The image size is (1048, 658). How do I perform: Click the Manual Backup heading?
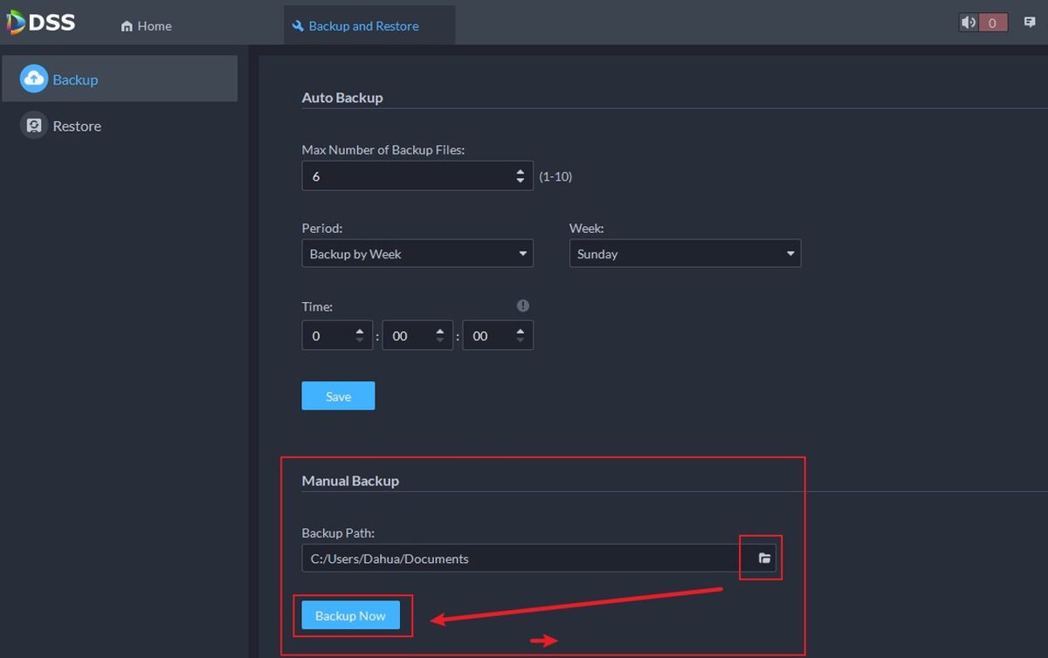350,481
